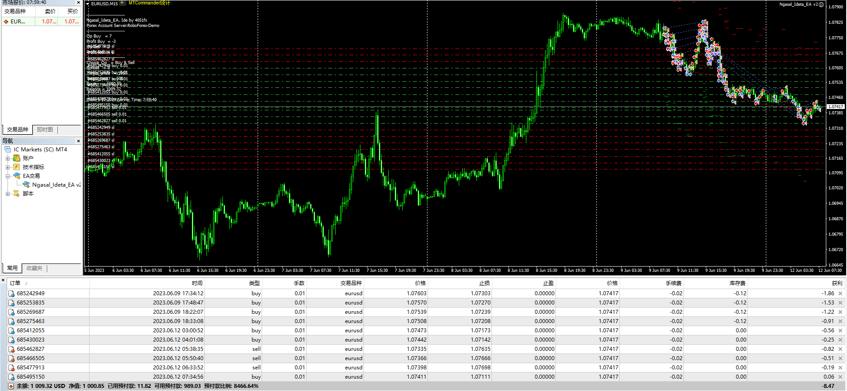The height and width of the screenshot is (391, 847).
Task: Click the order icon for ticket 685242949
Action: 11,293
